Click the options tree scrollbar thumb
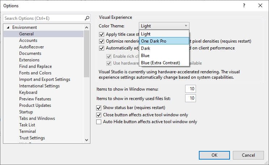Image resolution: width=269 pixels, height=165 pixels. (x=87, y=54)
